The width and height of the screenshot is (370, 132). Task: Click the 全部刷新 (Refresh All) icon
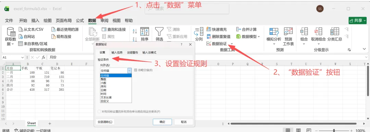pos(93,32)
